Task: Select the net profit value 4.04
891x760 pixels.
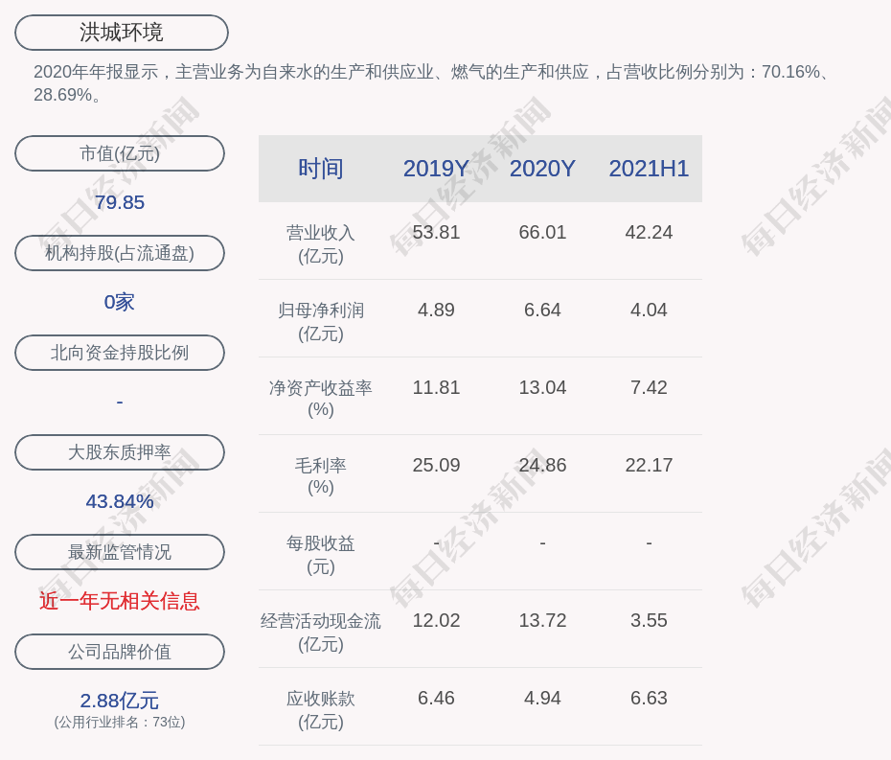Action: pos(649,310)
